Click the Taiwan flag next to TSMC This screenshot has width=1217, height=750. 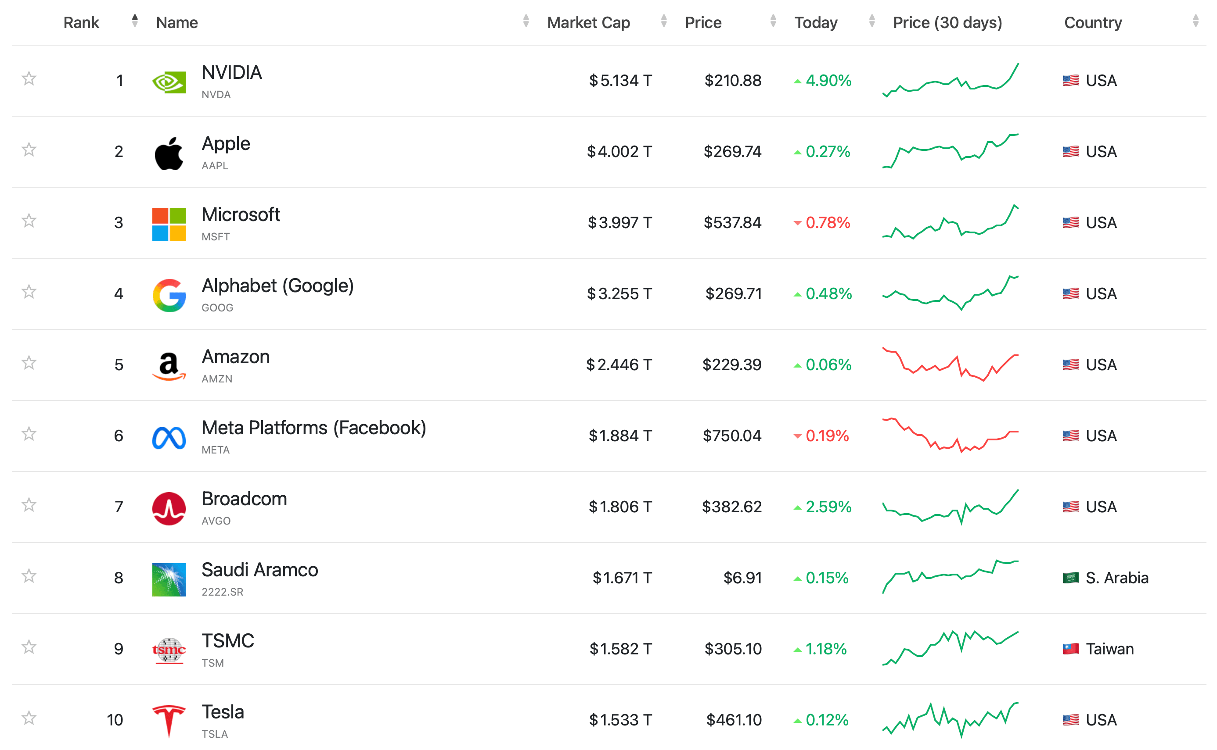[1070, 649]
